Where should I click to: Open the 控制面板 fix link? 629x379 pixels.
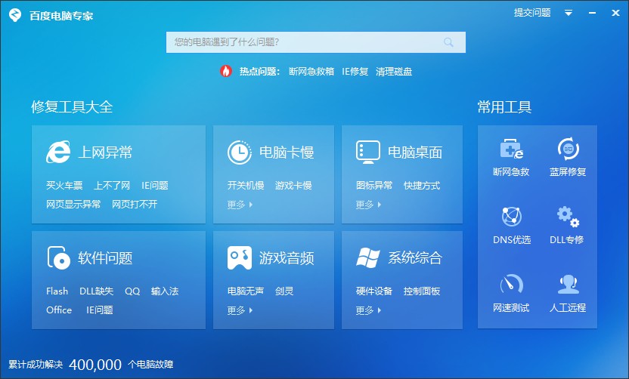[422, 291]
